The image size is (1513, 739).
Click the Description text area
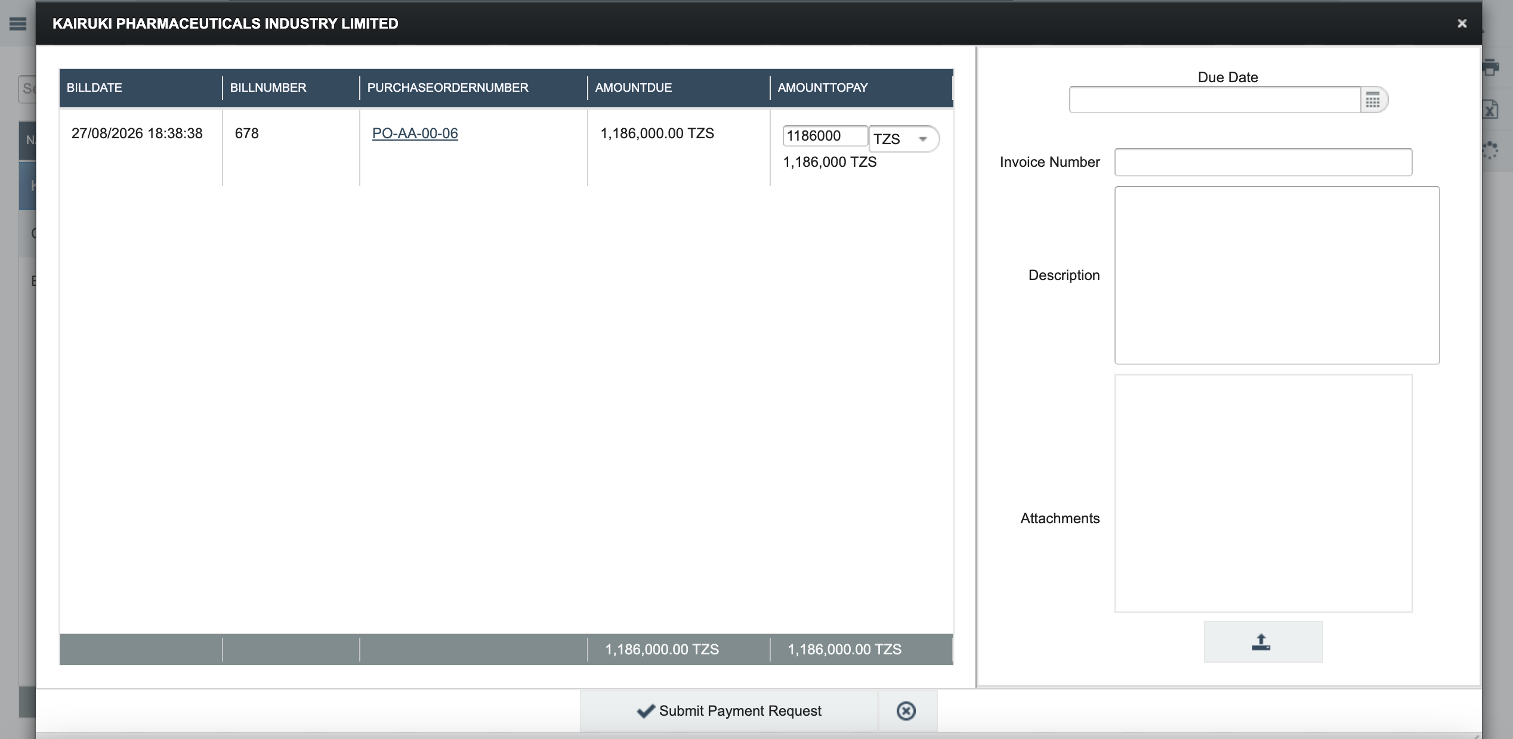coord(1277,275)
